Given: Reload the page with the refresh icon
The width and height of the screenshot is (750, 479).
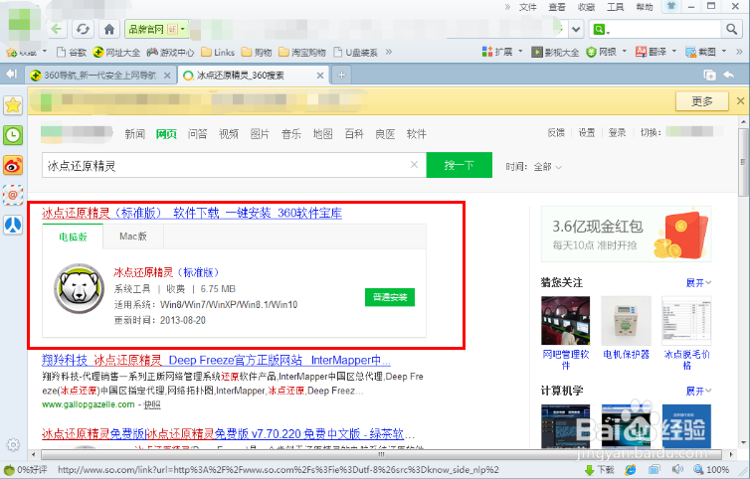Looking at the screenshot, I should [x=83, y=29].
